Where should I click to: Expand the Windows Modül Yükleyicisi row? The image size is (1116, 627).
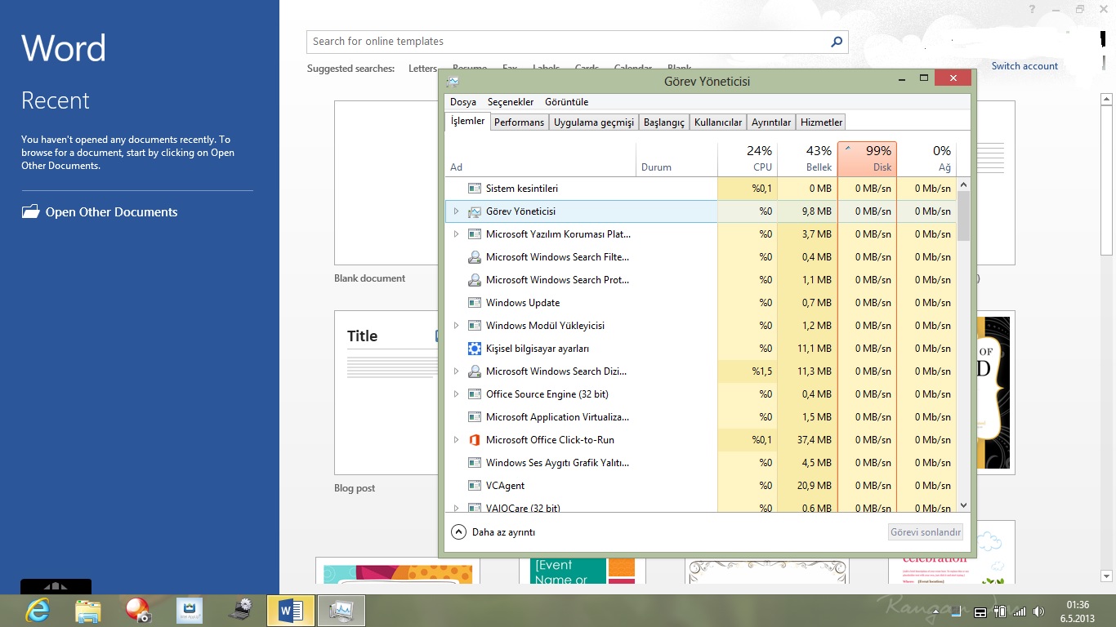pos(456,326)
